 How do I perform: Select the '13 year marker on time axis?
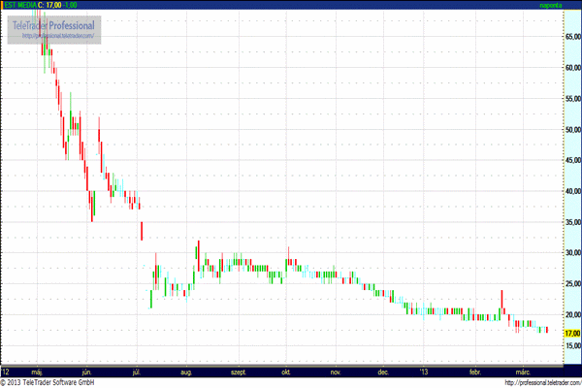(x=423, y=371)
